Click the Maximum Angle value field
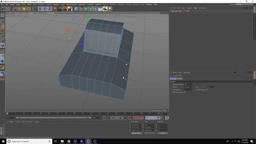The image size is (256, 144). pos(188,84)
